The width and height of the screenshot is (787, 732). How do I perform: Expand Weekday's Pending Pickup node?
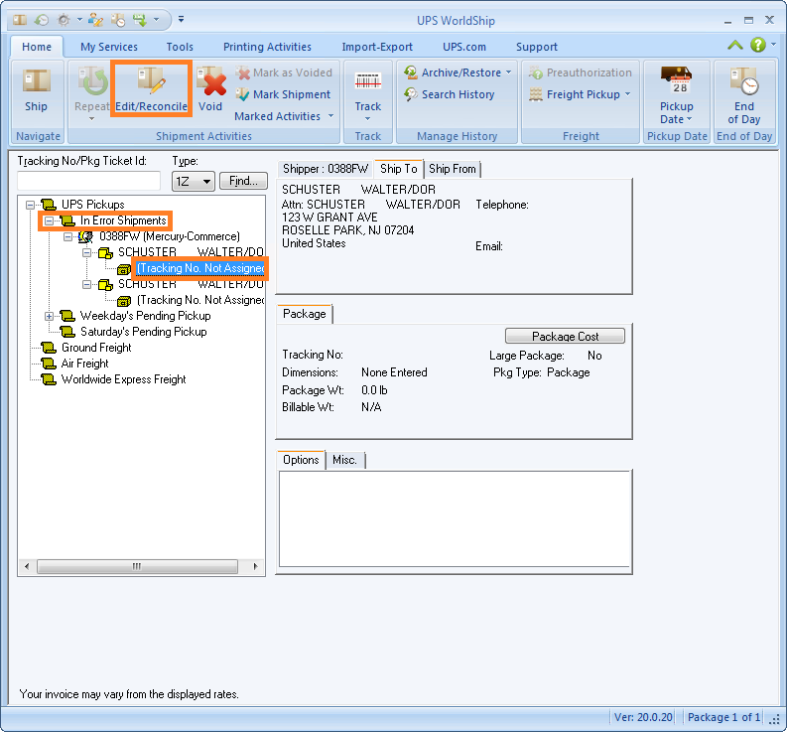click(x=49, y=316)
